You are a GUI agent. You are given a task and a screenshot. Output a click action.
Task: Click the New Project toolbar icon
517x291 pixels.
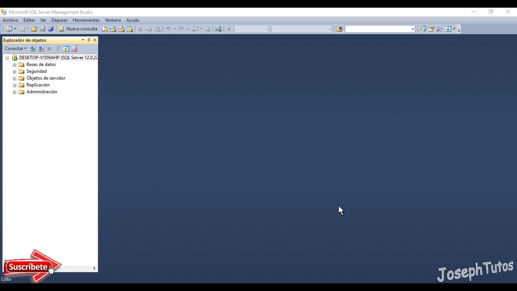[9, 29]
